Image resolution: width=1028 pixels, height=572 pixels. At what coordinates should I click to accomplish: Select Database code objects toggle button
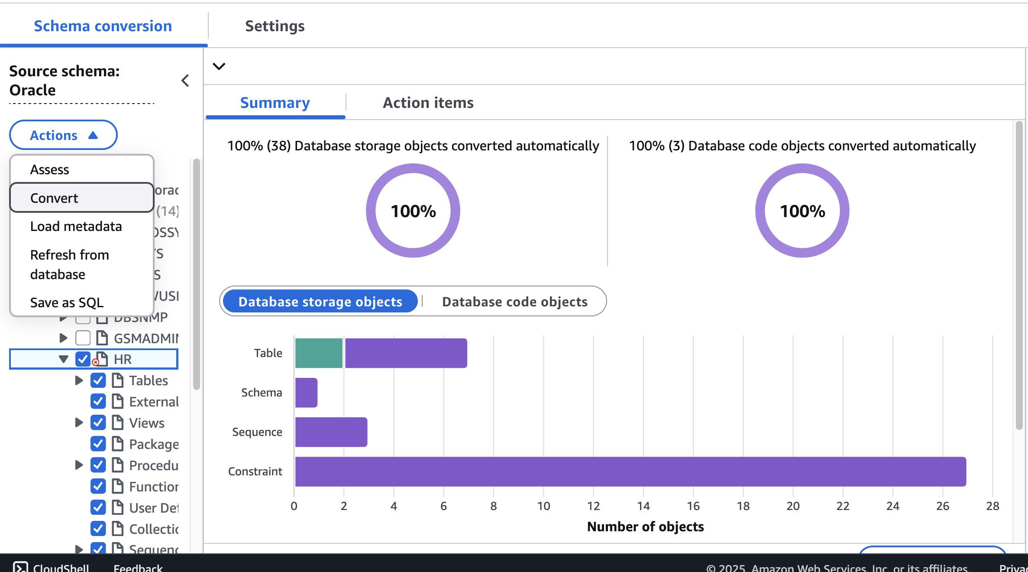515,302
